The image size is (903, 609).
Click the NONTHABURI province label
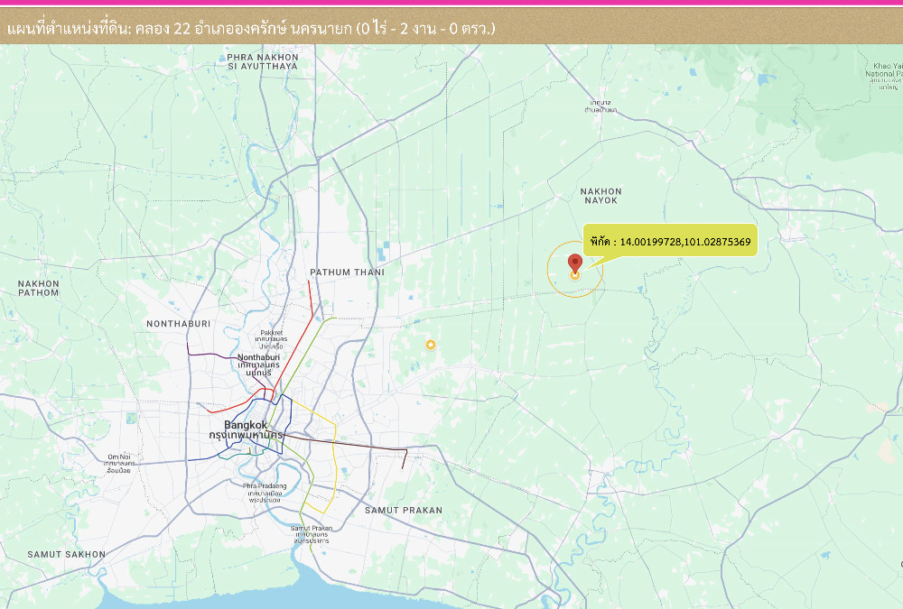coord(178,323)
